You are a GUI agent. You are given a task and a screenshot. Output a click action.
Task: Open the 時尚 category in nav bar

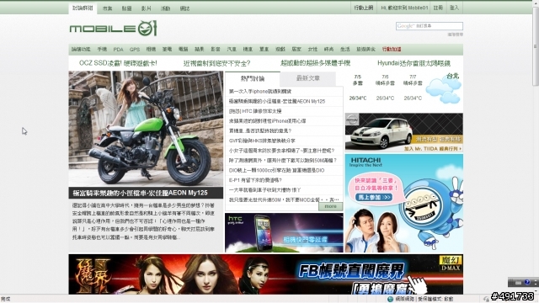[x=328, y=49]
